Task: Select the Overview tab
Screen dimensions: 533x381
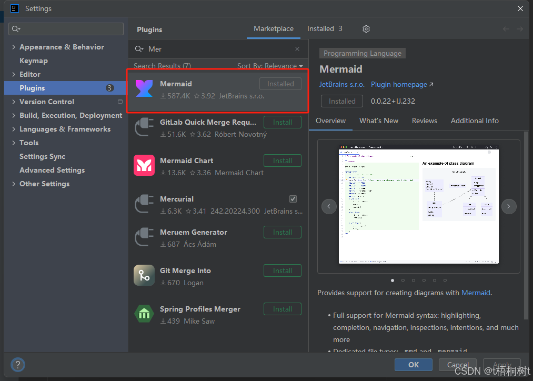Action: coord(330,121)
